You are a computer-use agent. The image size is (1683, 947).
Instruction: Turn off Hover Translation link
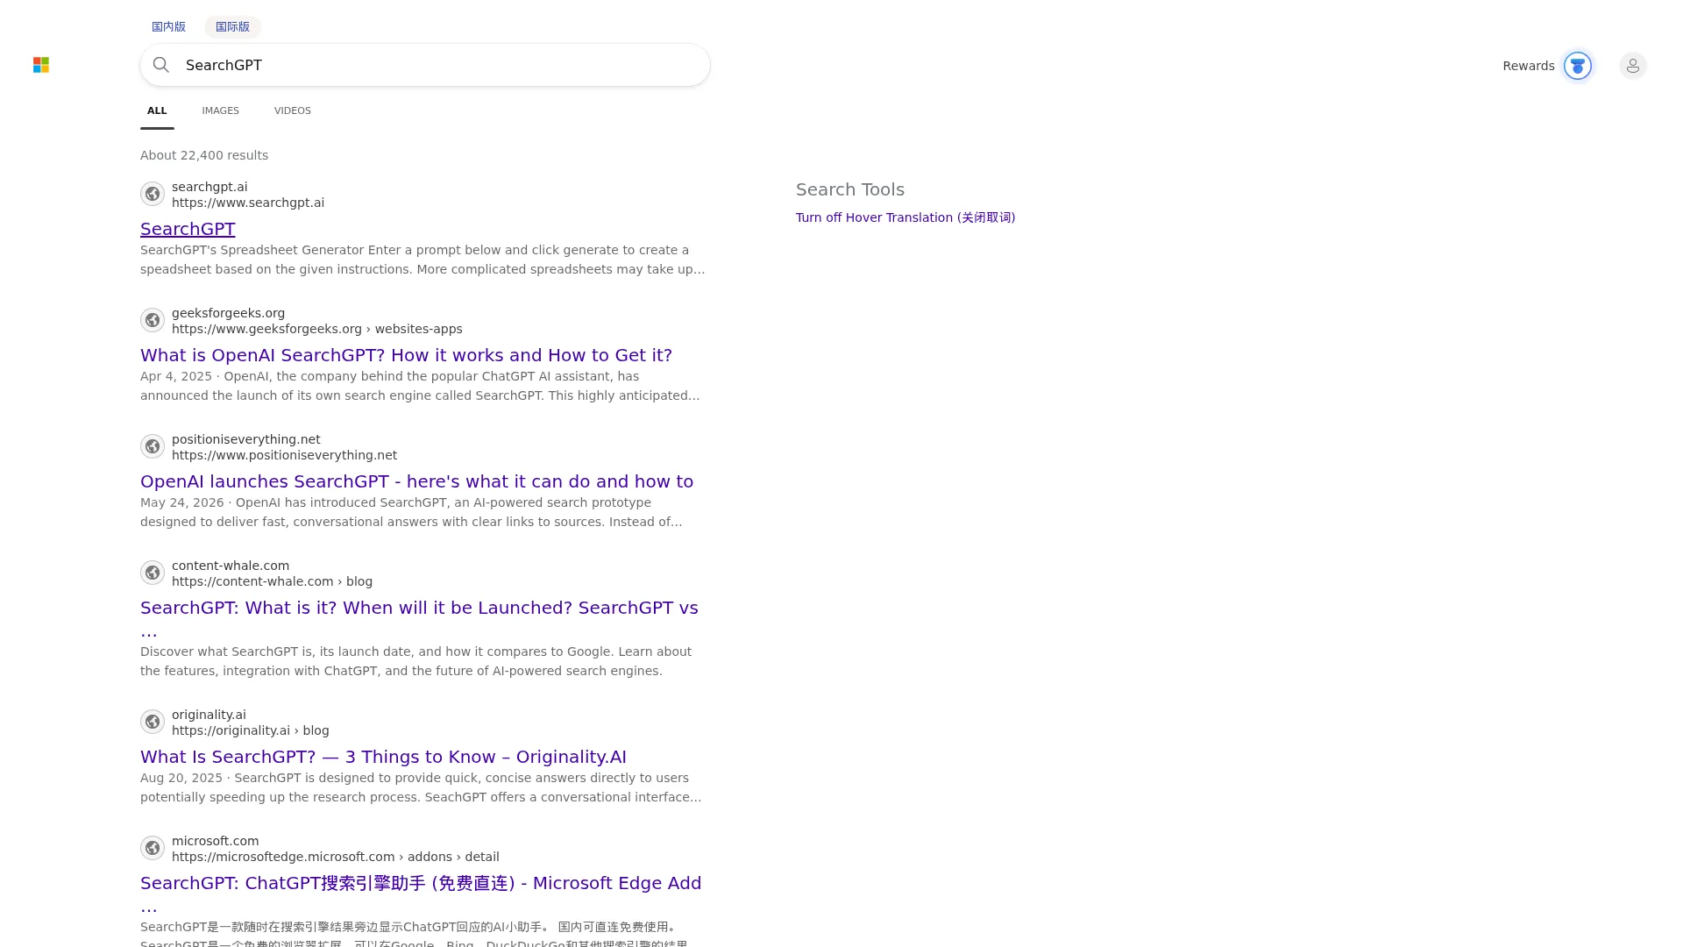[905, 217]
